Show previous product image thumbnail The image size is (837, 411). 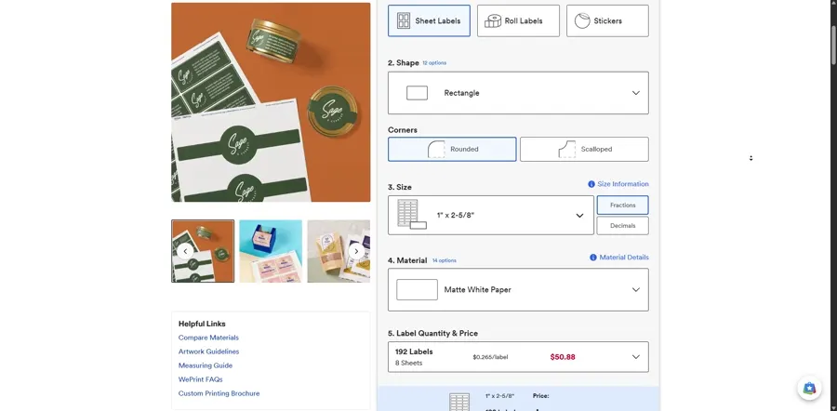click(x=185, y=251)
